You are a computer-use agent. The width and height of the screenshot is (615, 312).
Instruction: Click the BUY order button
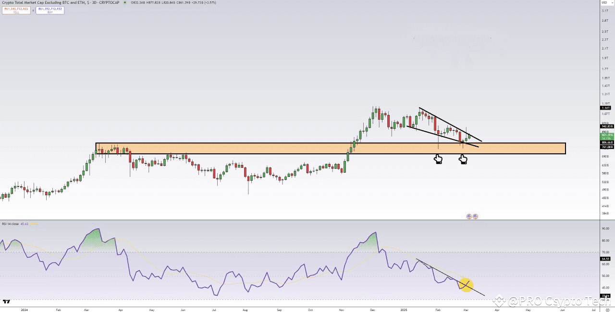tap(49, 10)
